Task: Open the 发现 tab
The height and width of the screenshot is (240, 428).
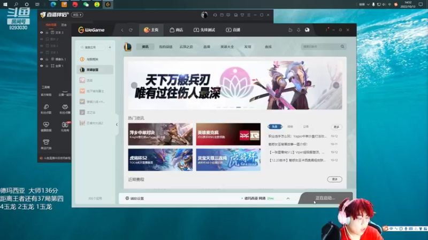Action: click(248, 47)
